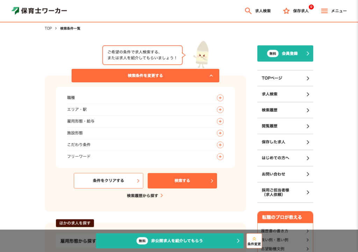Open sidebar 検索履歴 menu item
Image resolution: width=358 pixels, height=252 pixels.
[x=285, y=110]
